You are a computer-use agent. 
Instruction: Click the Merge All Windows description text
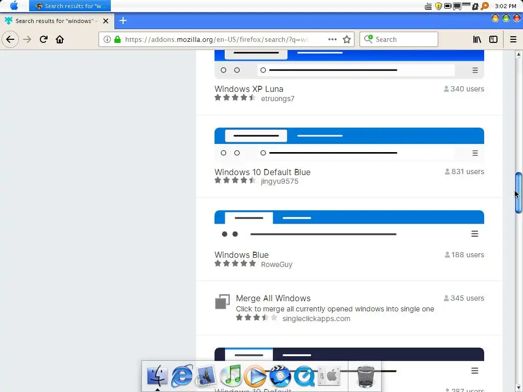point(335,309)
